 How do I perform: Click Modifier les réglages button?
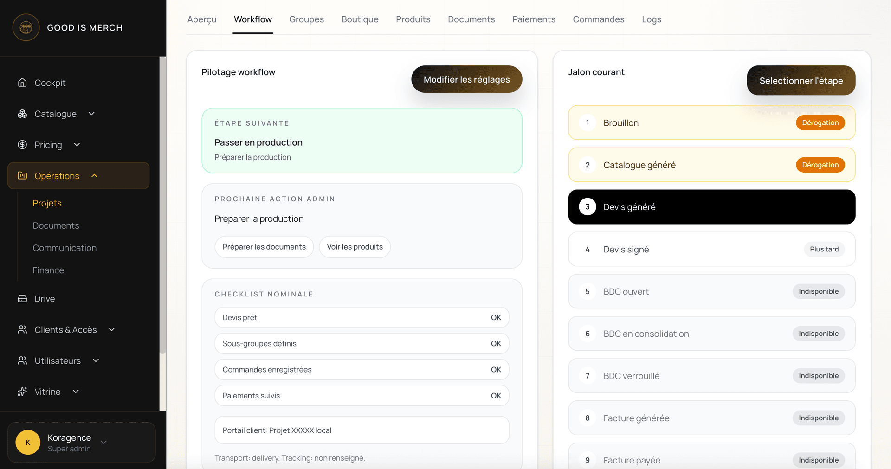(x=466, y=79)
